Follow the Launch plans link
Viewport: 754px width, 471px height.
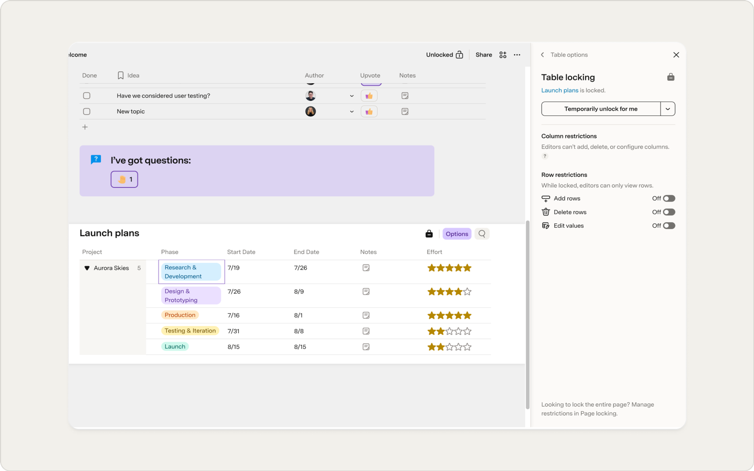point(559,90)
